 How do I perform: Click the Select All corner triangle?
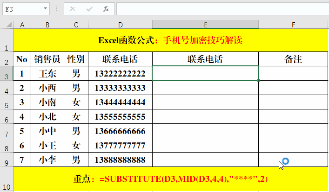(9, 25)
